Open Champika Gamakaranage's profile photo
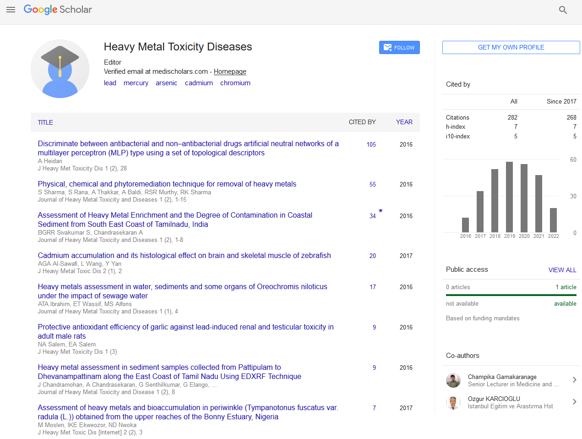582x439 pixels. click(453, 380)
